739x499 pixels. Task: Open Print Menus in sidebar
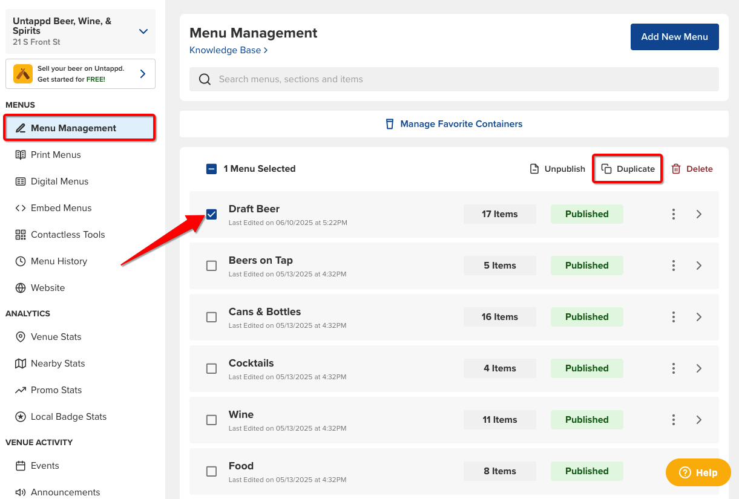[x=56, y=155]
